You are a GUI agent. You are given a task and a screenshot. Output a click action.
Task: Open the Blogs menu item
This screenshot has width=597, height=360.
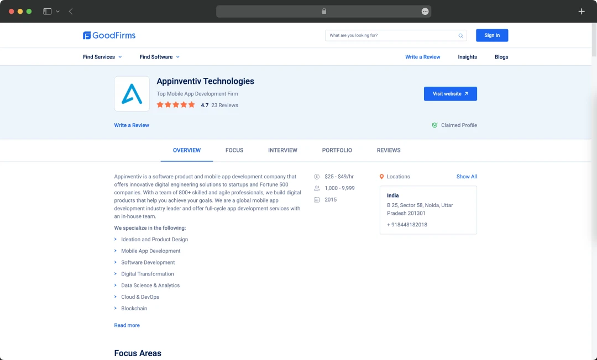[x=501, y=57]
